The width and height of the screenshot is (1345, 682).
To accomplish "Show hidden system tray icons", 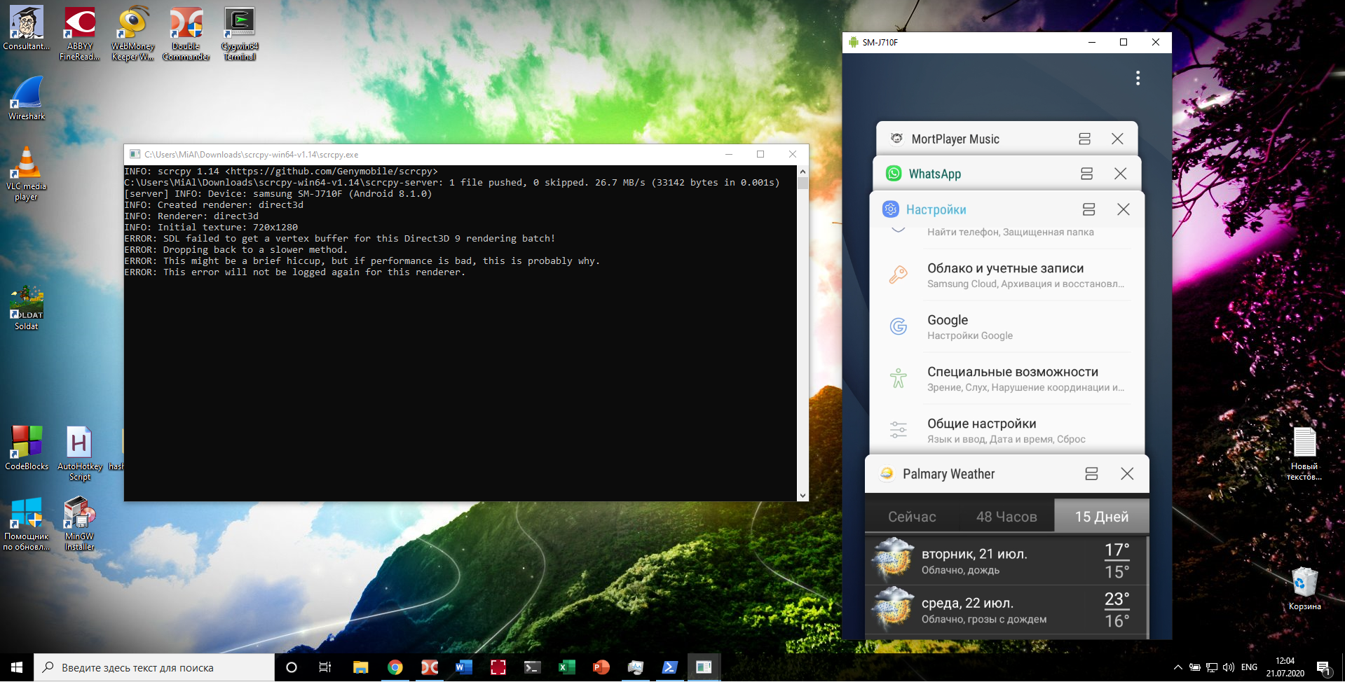I will tap(1178, 667).
